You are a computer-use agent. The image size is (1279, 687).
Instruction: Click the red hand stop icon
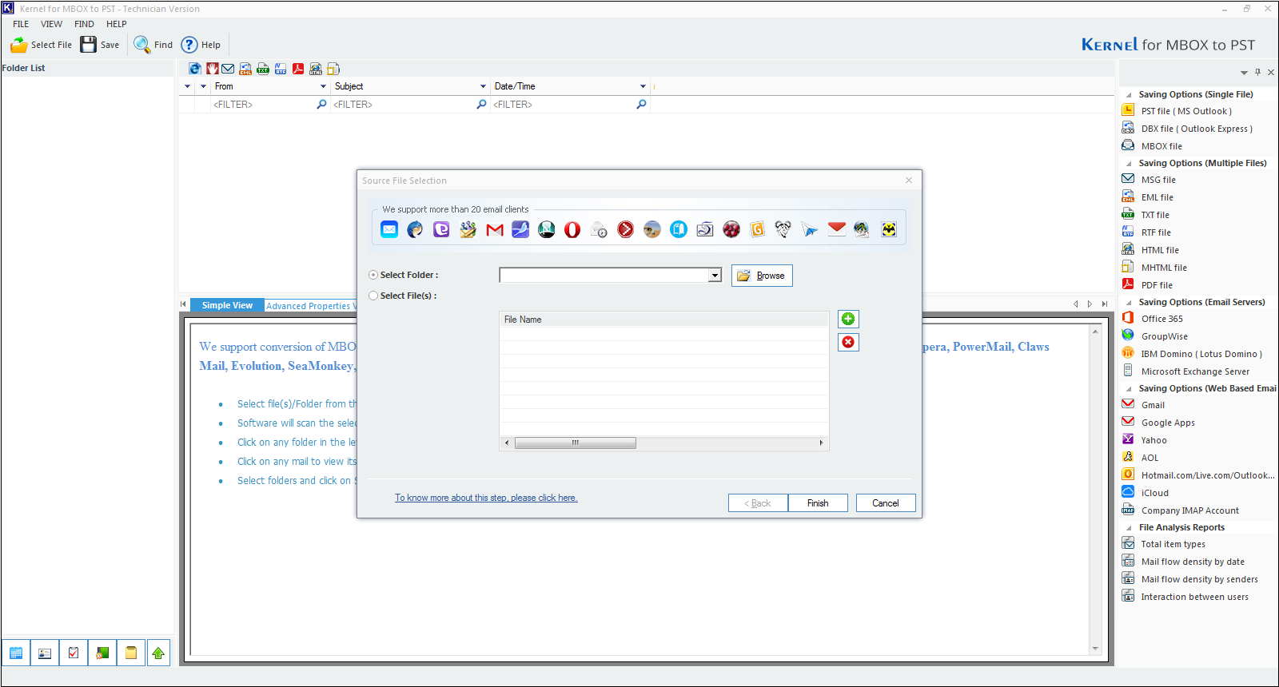pos(213,69)
